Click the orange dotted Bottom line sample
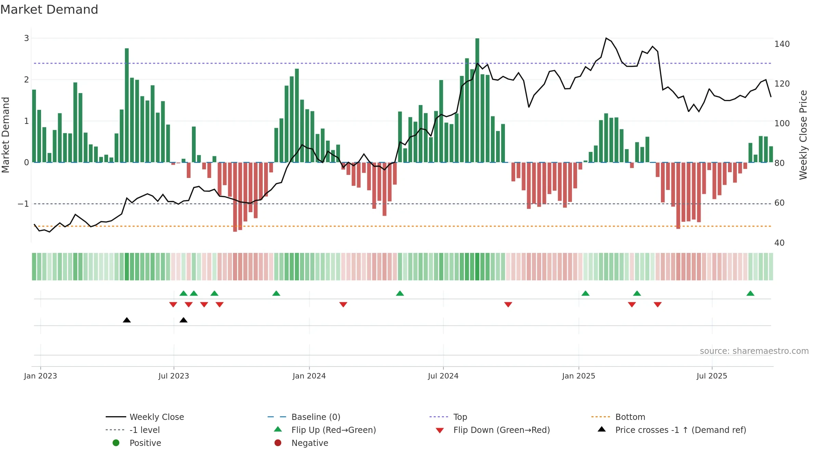The image size is (821, 462). point(601,417)
